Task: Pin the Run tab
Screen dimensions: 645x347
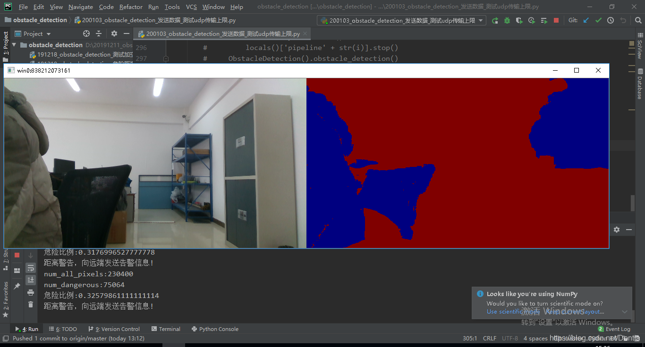Action: pyautogui.click(x=17, y=286)
